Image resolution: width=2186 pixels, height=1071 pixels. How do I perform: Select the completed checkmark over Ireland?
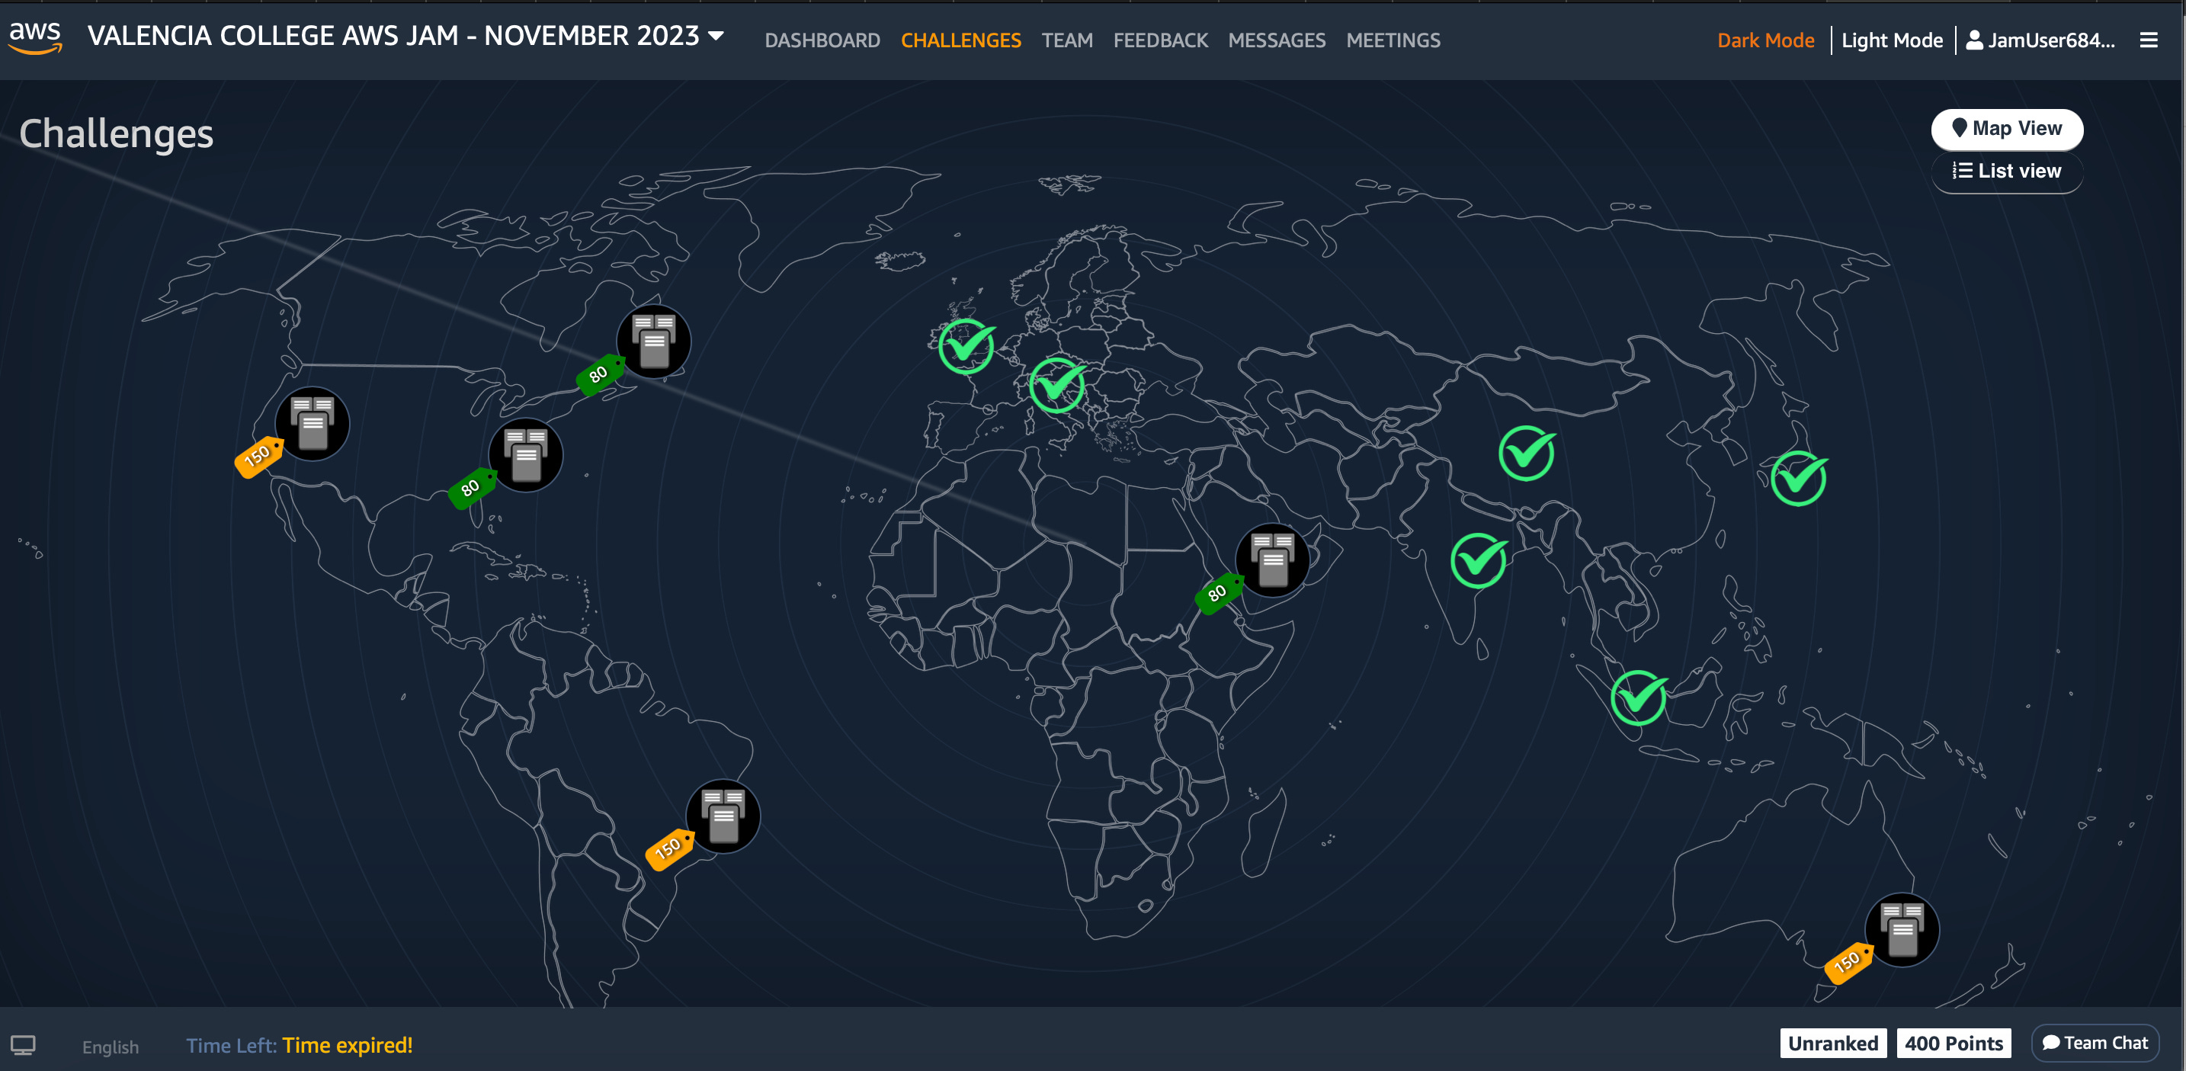tap(966, 345)
